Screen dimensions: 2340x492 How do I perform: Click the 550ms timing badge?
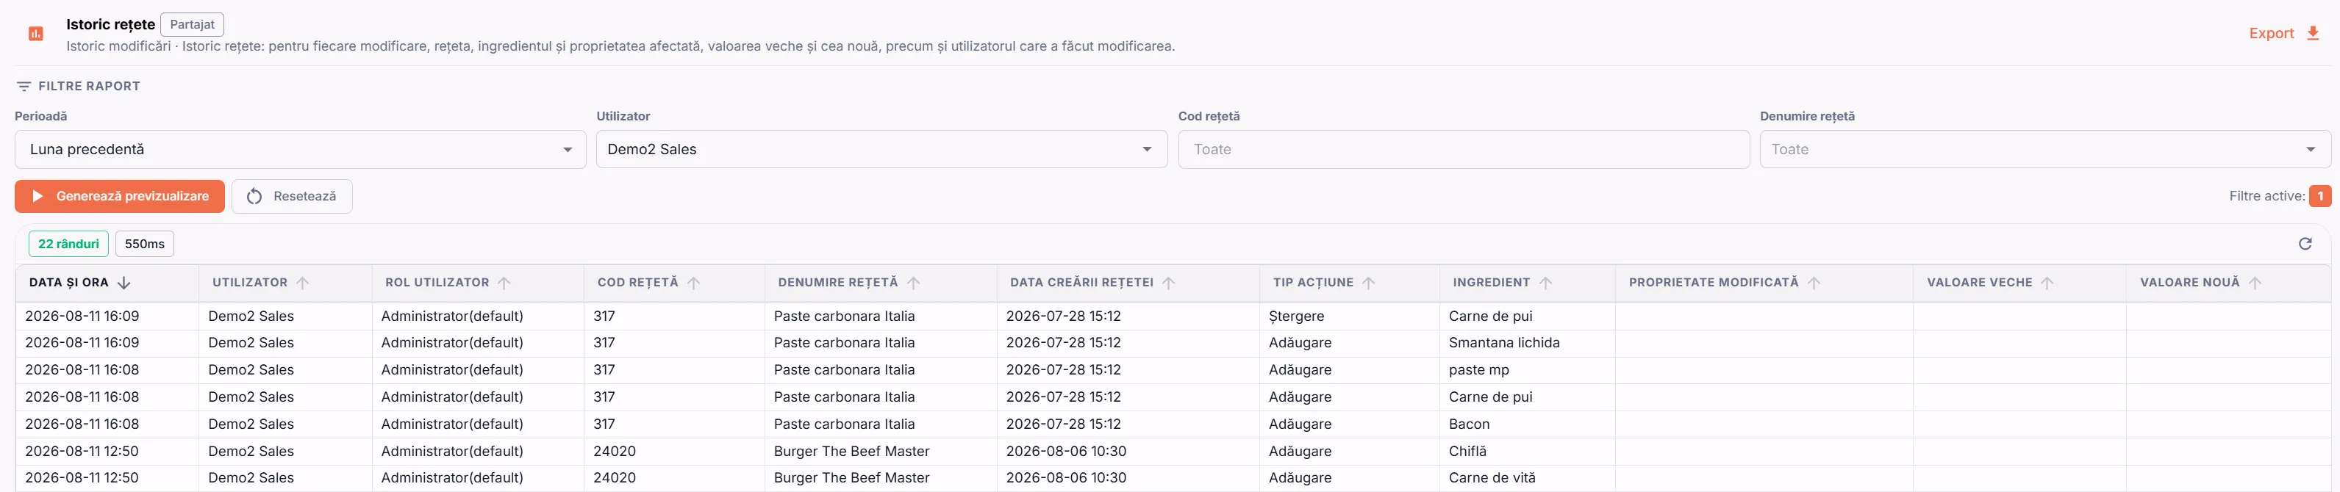(x=144, y=245)
